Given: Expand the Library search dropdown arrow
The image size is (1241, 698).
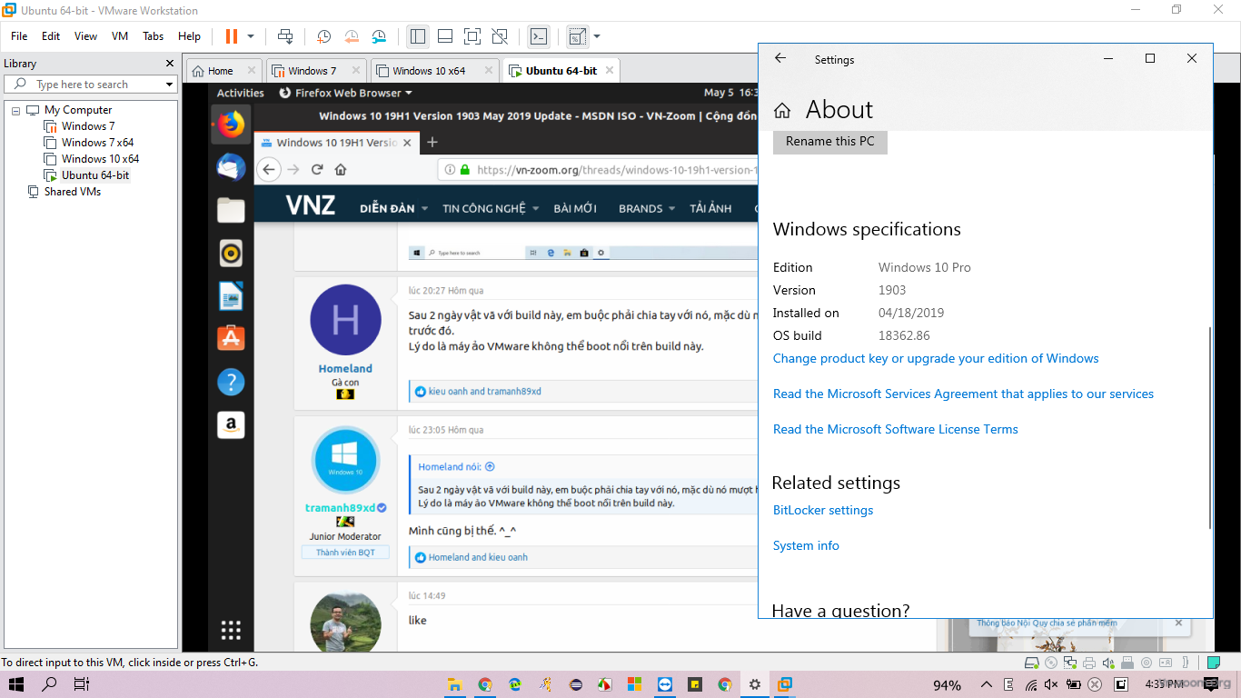Looking at the screenshot, I should pyautogui.click(x=169, y=85).
